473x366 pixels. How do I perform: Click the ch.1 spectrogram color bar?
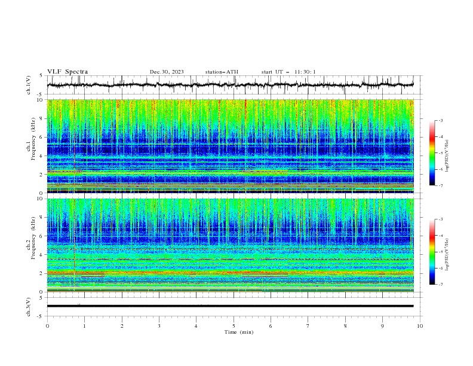coord(432,153)
